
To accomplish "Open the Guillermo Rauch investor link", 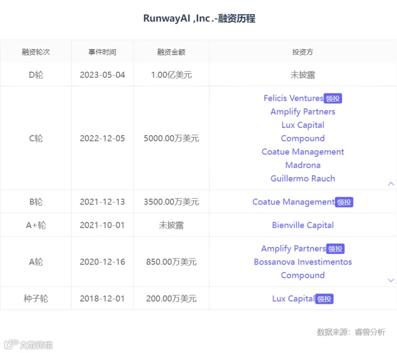I will 302,179.
